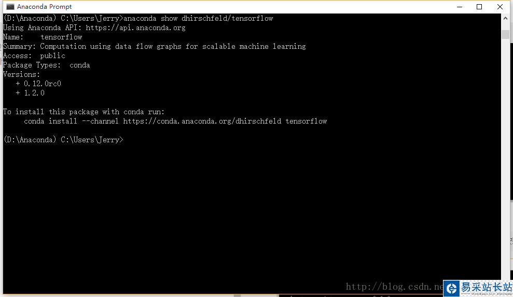The width and height of the screenshot is (513, 297).
Task: Minimize the Anaconda Prompt window
Action: point(460,7)
